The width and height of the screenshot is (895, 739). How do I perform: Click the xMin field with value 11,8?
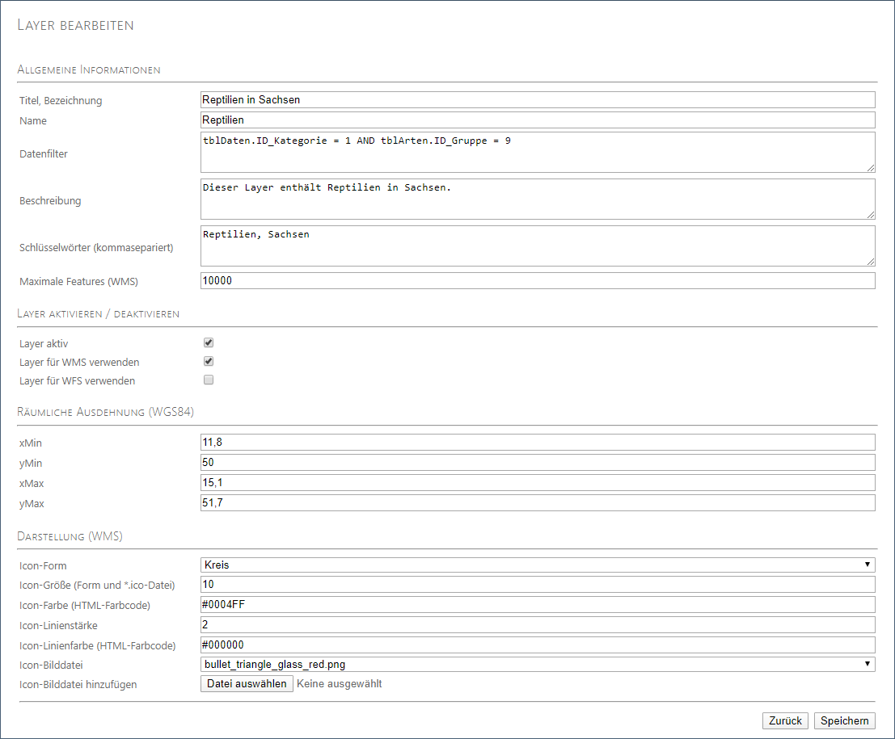click(x=537, y=442)
